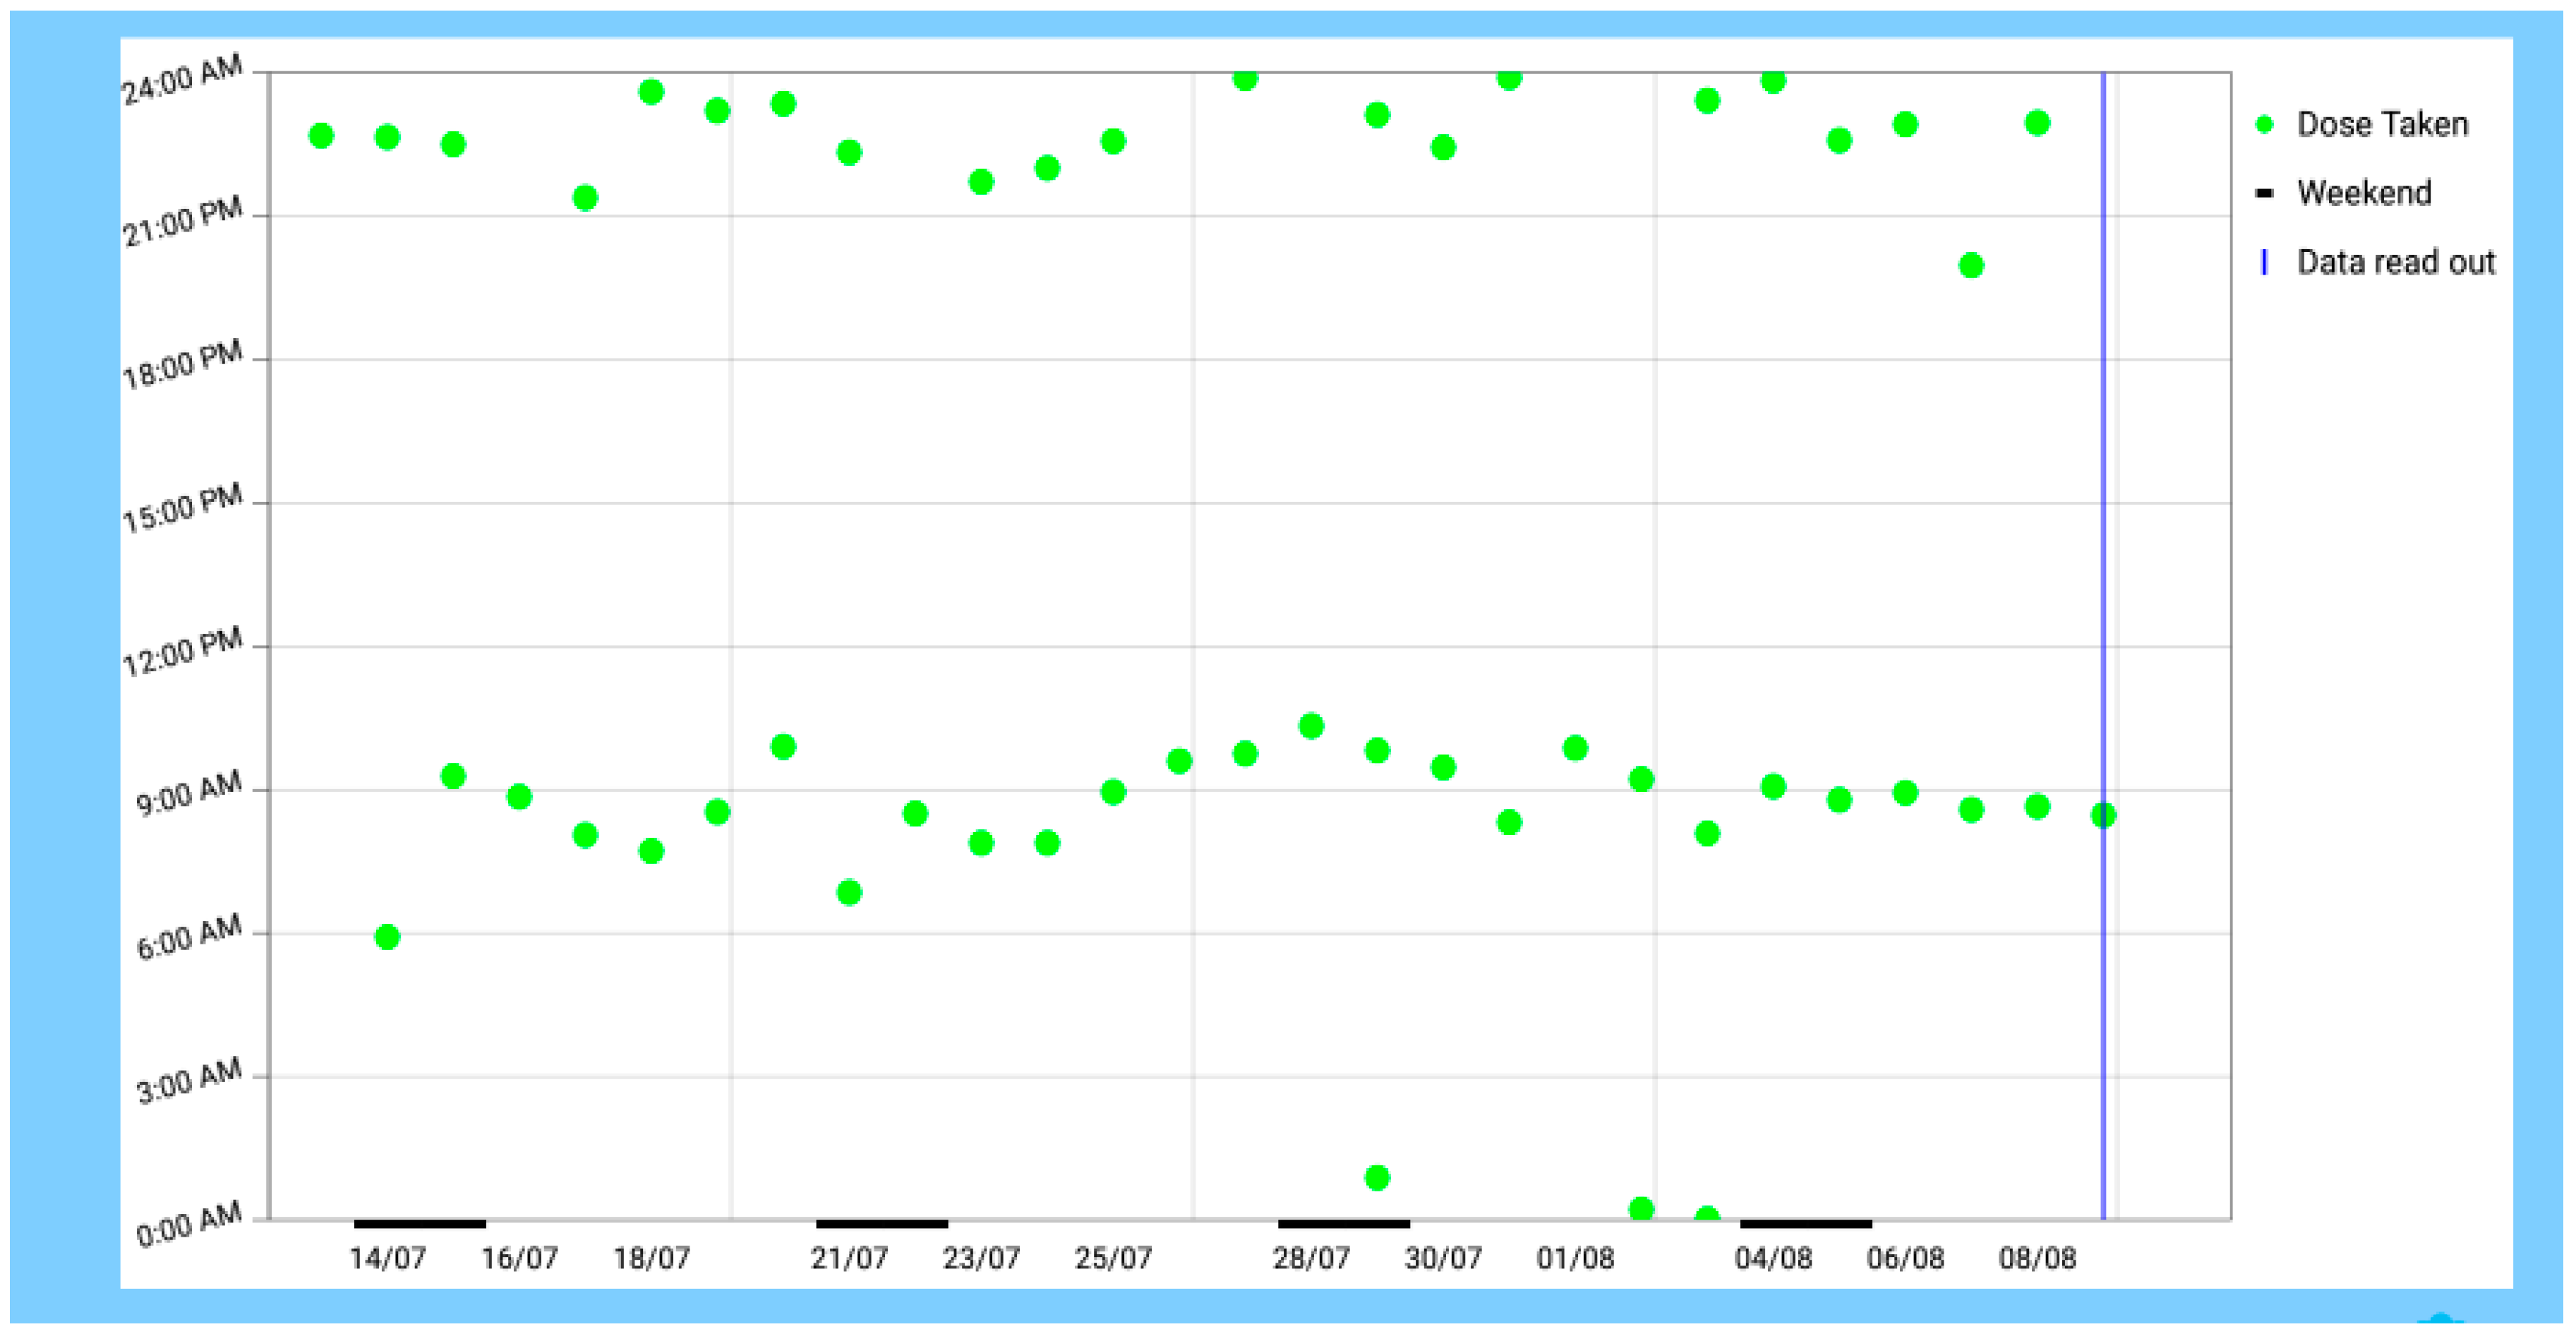The height and width of the screenshot is (1334, 2576).
Task: Select the lowest morning dose point on 21/07
Action: 849,892
